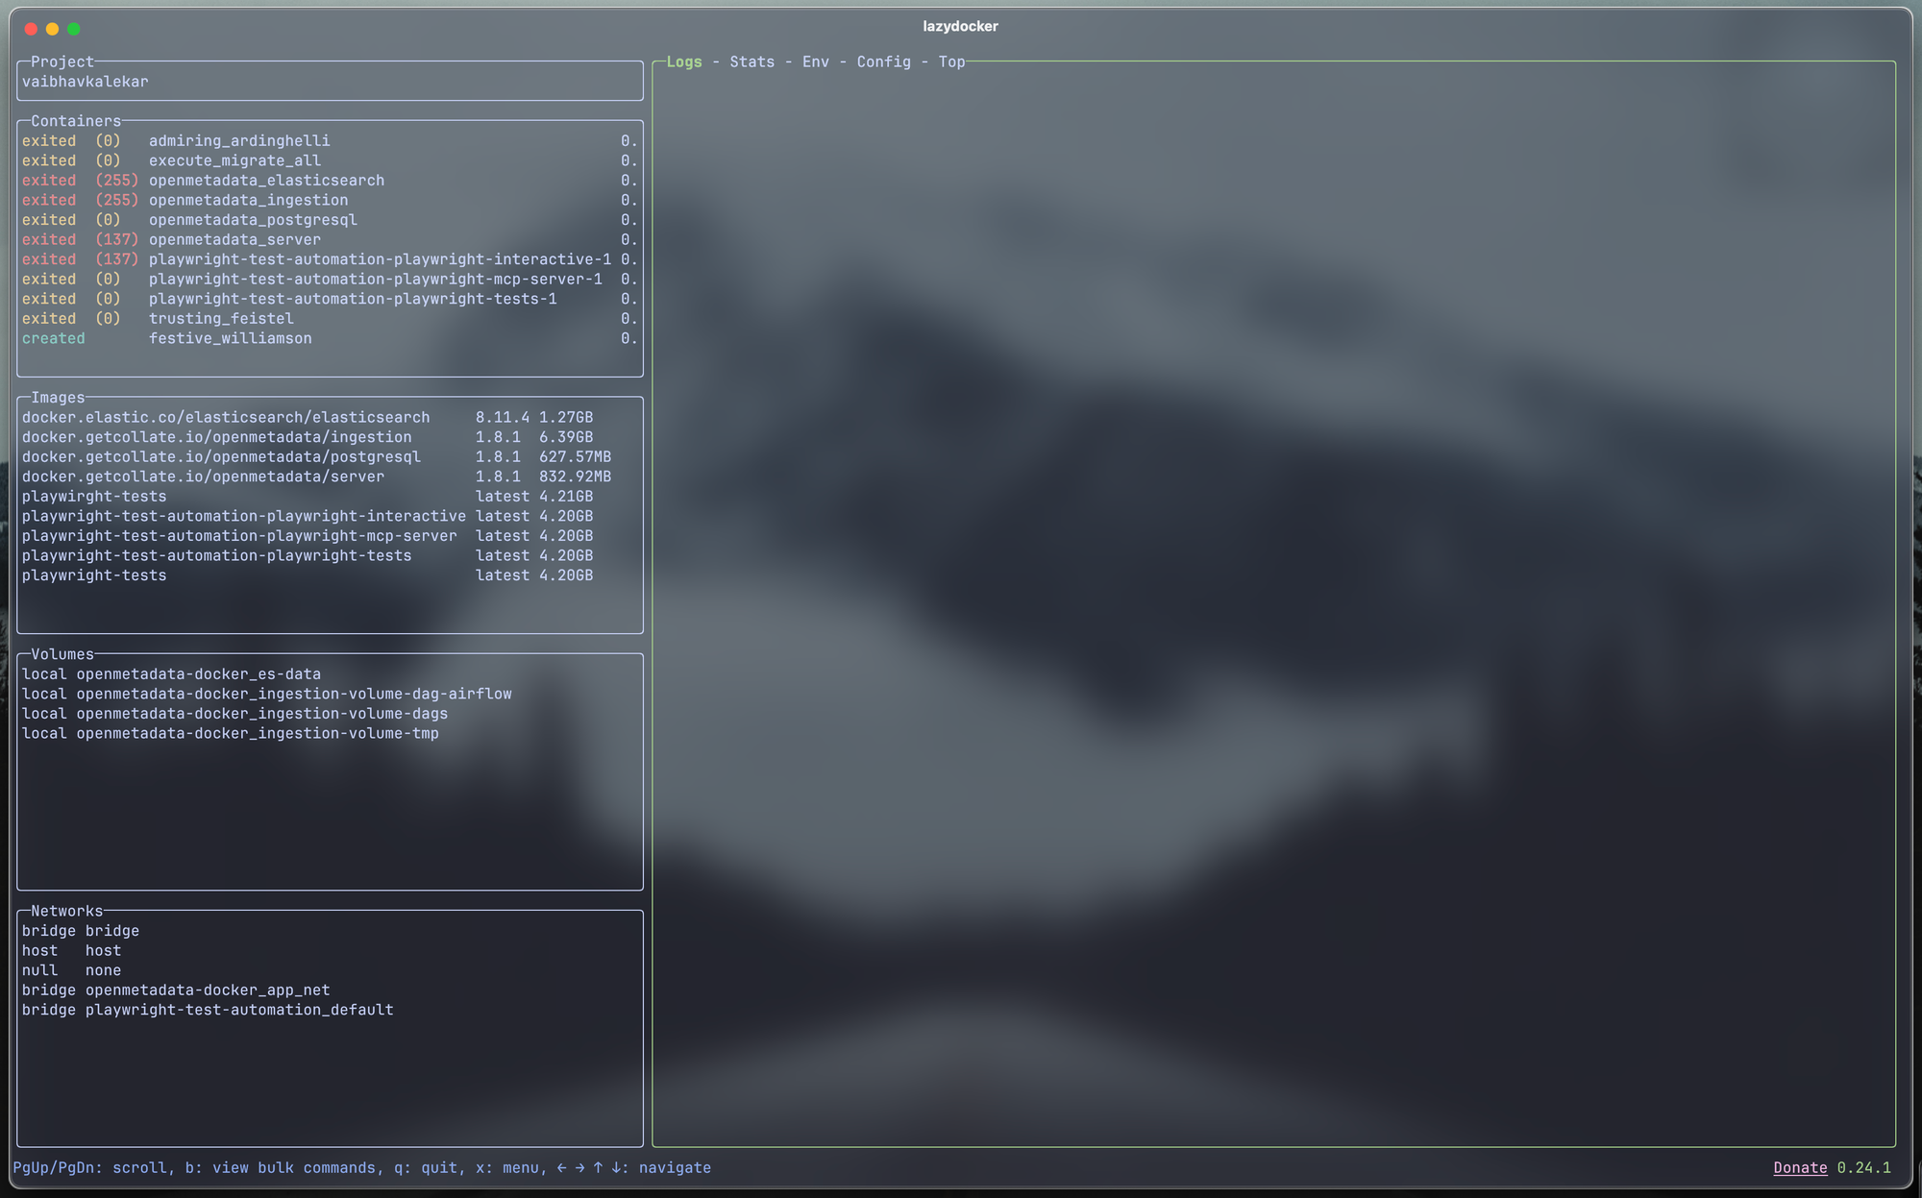Select the playwright-mcp-server-1 container

click(375, 280)
